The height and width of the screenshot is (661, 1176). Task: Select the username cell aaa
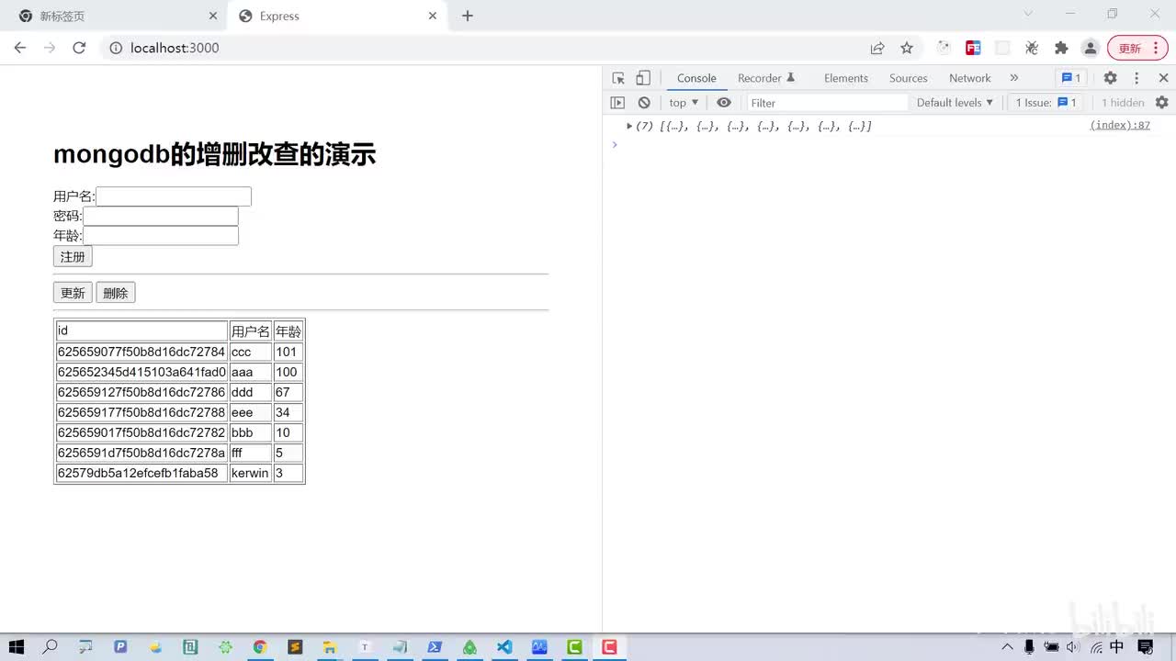pyautogui.click(x=250, y=372)
